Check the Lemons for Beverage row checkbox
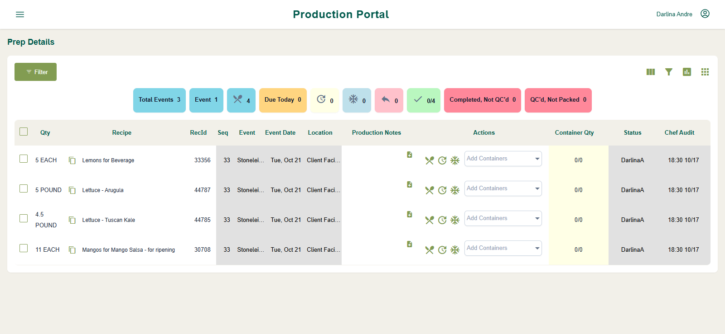725x334 pixels. click(24, 159)
